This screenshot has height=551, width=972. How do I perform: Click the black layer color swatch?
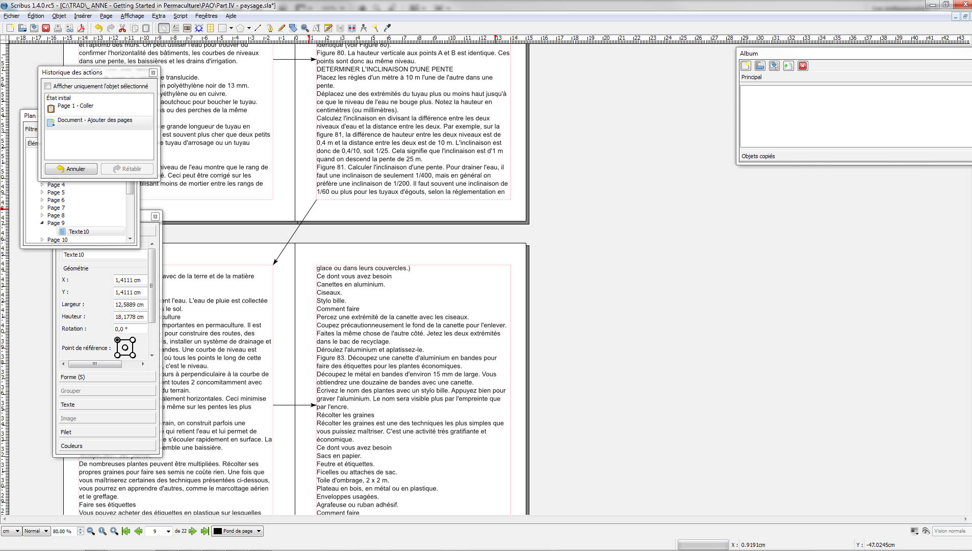pyautogui.click(x=218, y=531)
